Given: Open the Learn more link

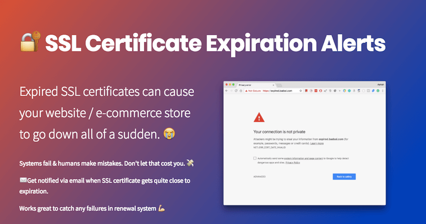Looking at the screenshot, I should tap(317, 143).
